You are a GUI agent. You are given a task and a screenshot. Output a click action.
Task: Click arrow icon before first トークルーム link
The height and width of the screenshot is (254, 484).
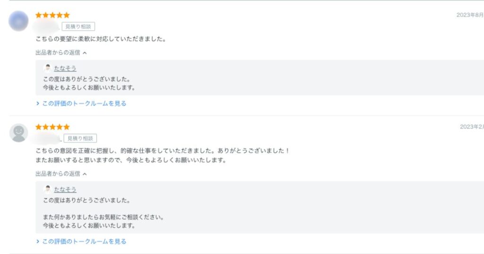[38, 103]
